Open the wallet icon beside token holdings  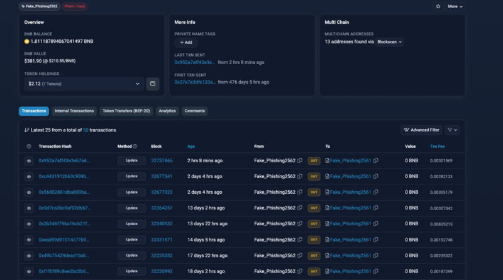[x=152, y=83]
